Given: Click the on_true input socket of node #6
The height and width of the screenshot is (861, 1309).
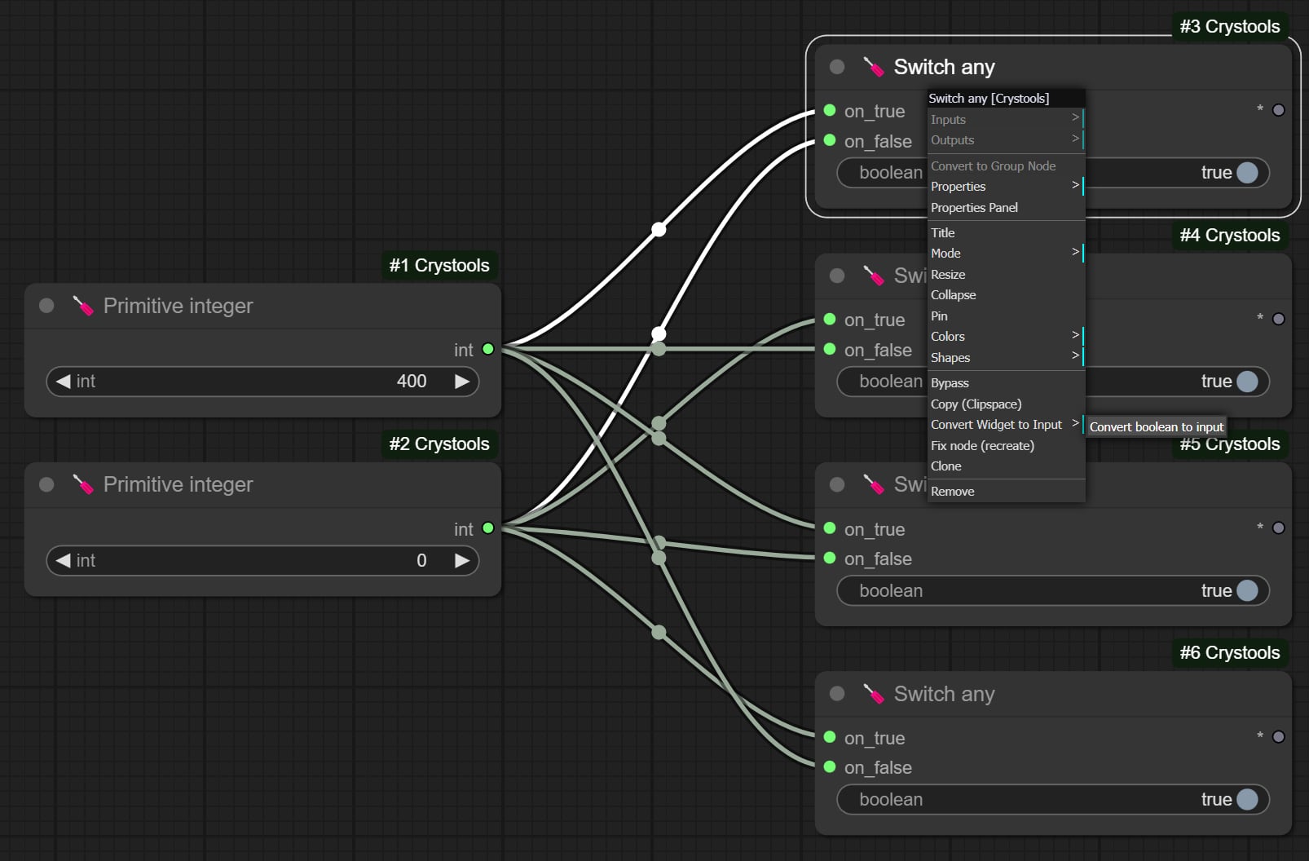Looking at the screenshot, I should point(830,737).
